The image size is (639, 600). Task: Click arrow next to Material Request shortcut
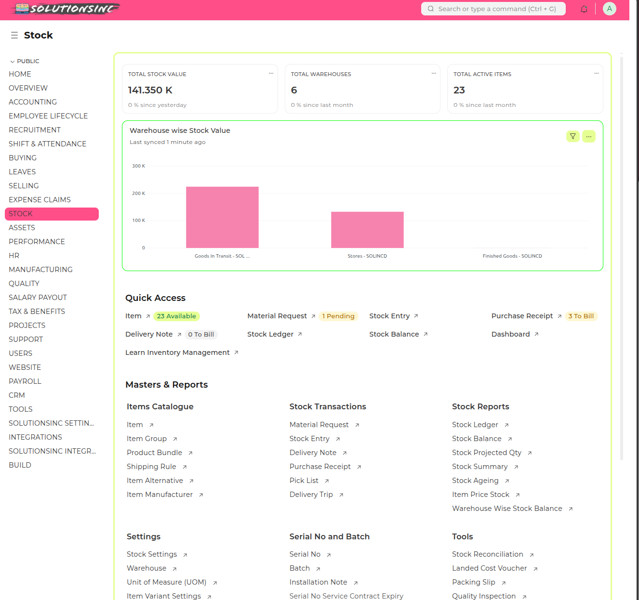pyautogui.click(x=313, y=316)
